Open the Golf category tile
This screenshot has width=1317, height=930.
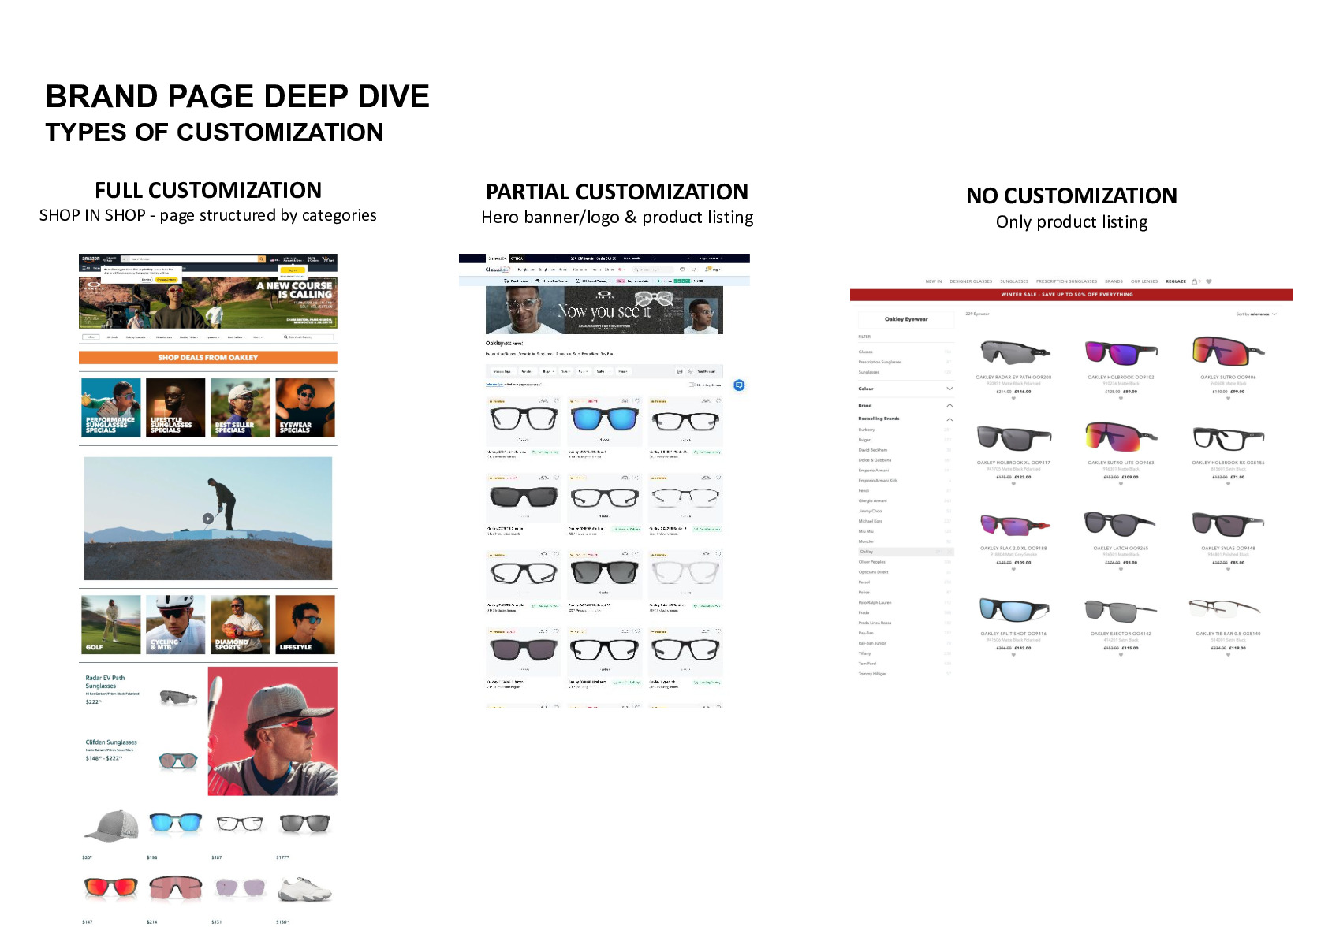(x=111, y=625)
